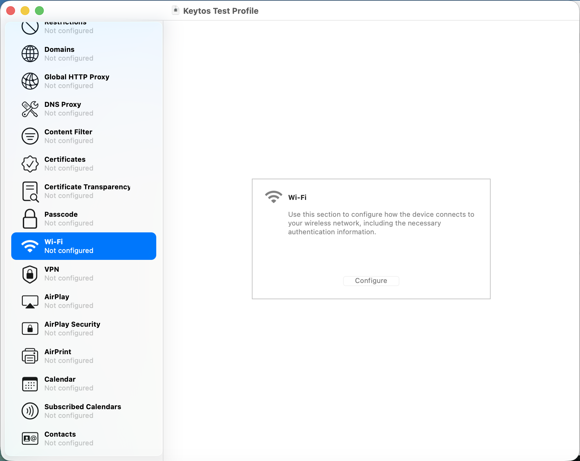Click the green full-screen window button
This screenshot has width=580, height=461.
point(39,11)
